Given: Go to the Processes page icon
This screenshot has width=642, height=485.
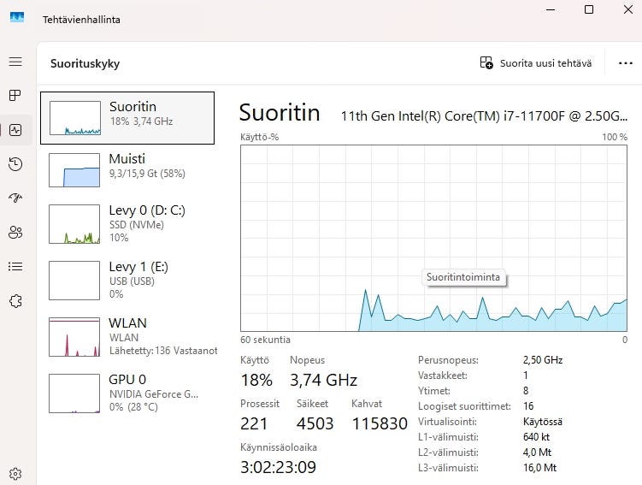Looking at the screenshot, I should 15,95.
